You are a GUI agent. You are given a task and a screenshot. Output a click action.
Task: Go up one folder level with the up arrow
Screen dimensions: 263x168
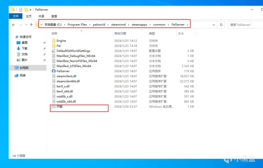31,25
